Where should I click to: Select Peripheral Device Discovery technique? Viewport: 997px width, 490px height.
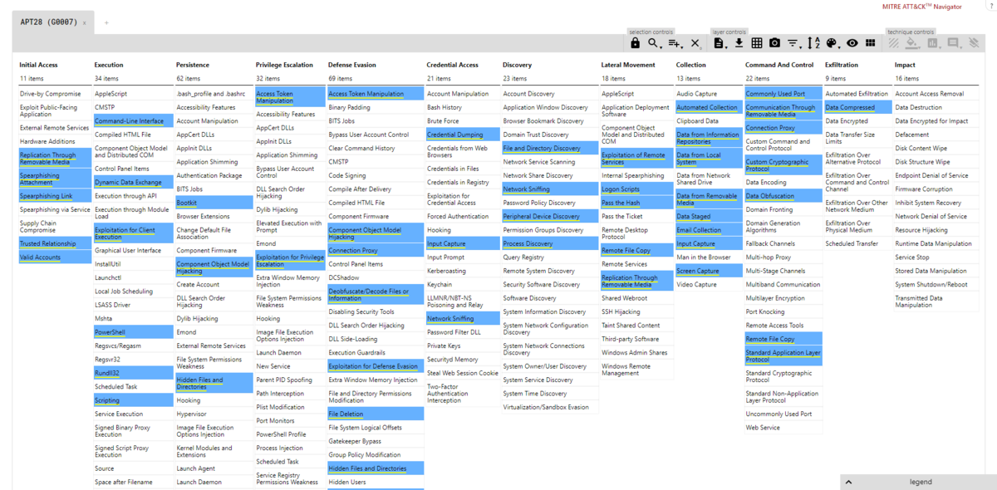(x=549, y=216)
